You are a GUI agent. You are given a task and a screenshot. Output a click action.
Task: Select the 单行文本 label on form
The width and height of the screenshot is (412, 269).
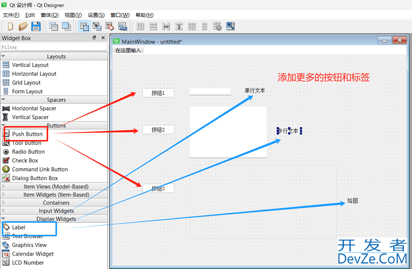(255, 90)
